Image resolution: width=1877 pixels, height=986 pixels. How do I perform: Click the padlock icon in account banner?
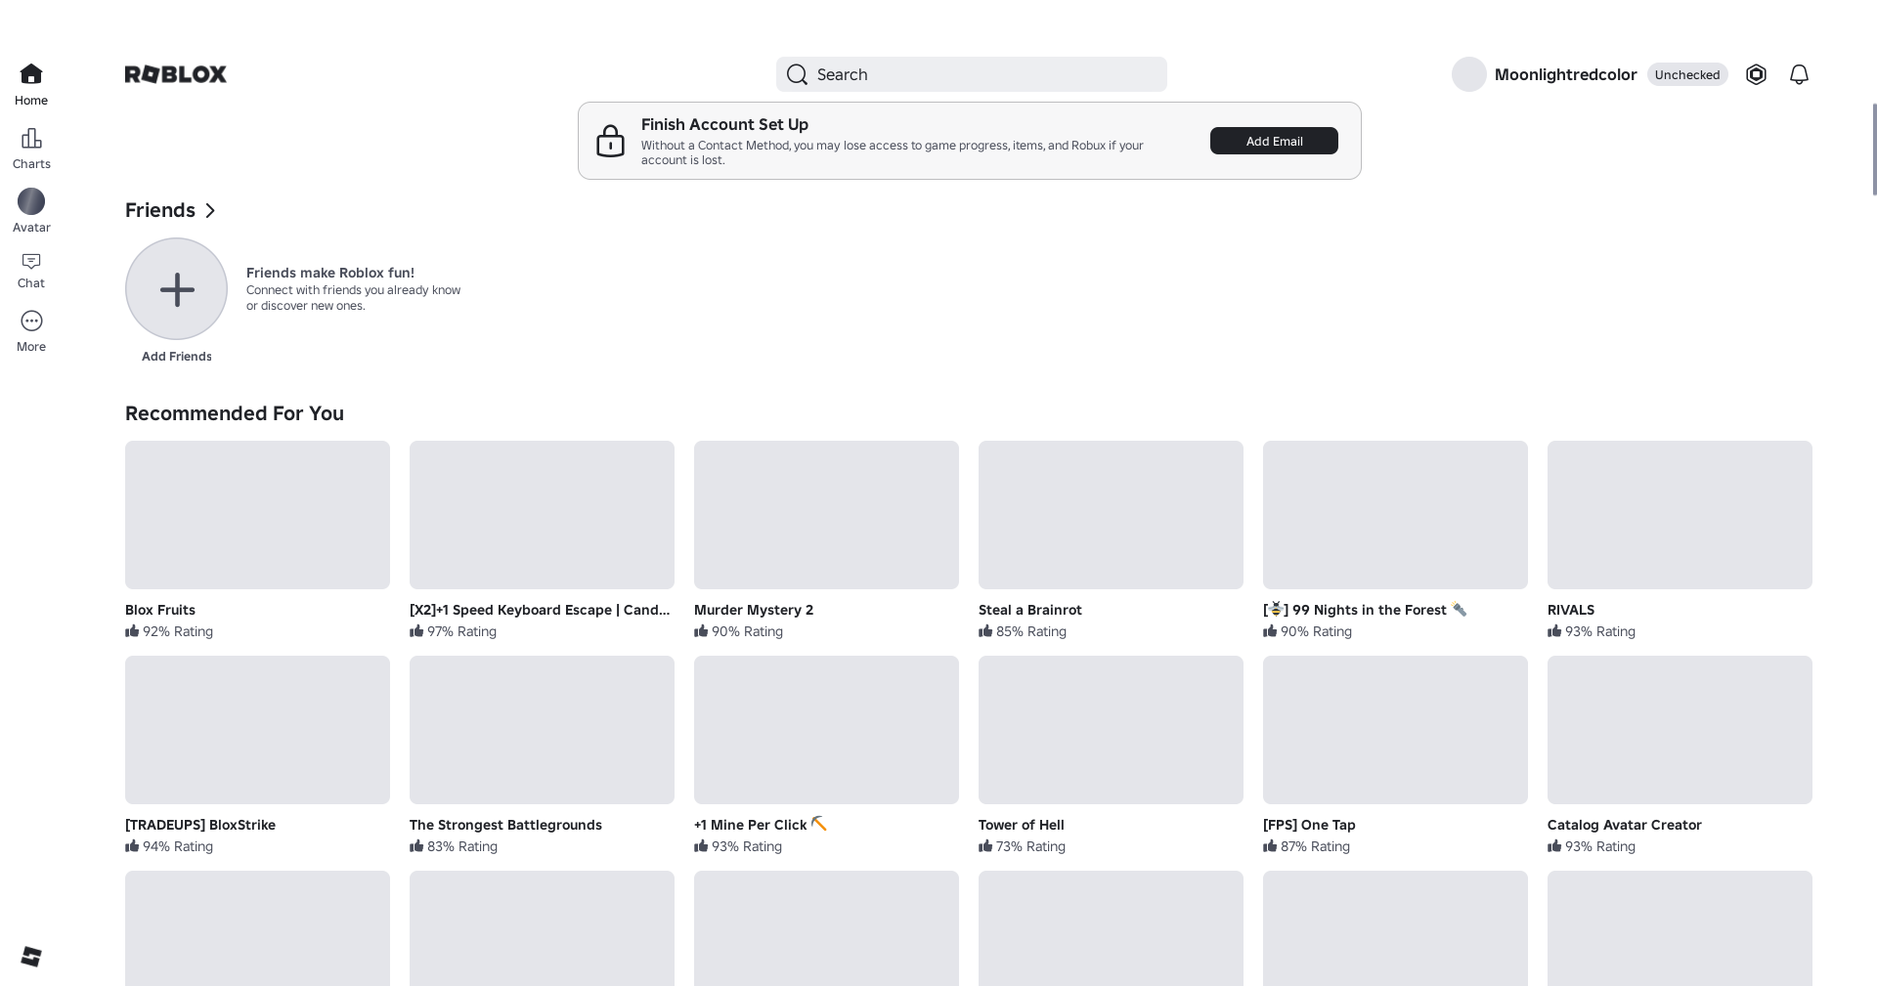click(610, 141)
